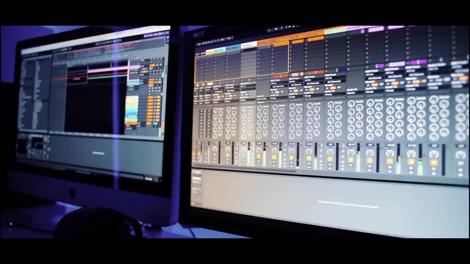Toggle Kick Game group track activator
The image size is (470, 264).
(x=258, y=157)
